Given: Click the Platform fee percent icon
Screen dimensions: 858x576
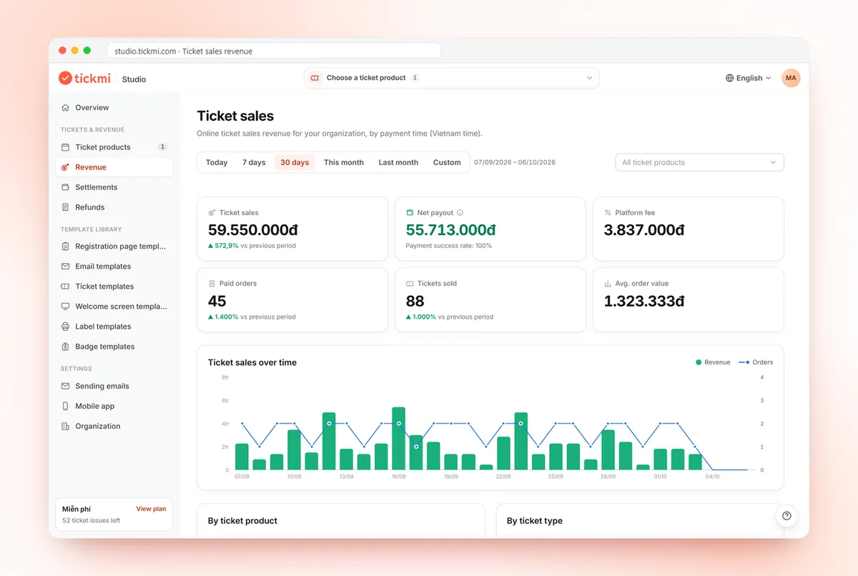Looking at the screenshot, I should tap(608, 213).
